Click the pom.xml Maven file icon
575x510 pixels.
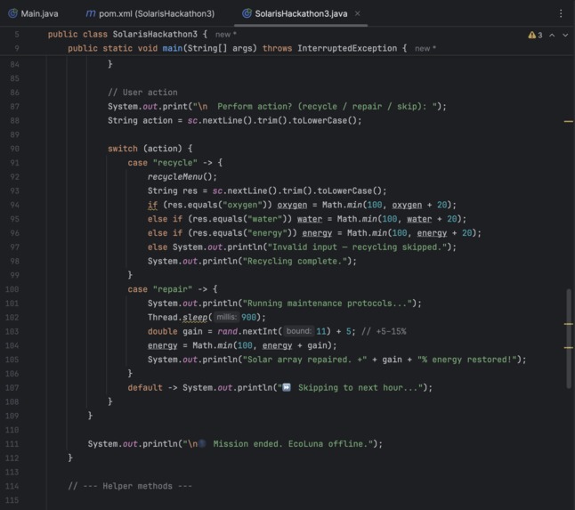tap(90, 13)
